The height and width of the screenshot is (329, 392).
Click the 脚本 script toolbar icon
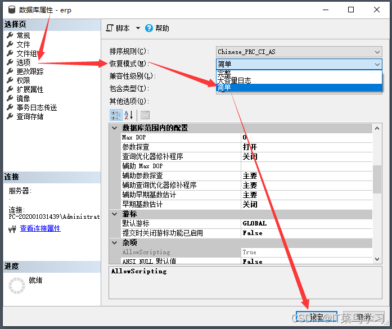click(110, 28)
